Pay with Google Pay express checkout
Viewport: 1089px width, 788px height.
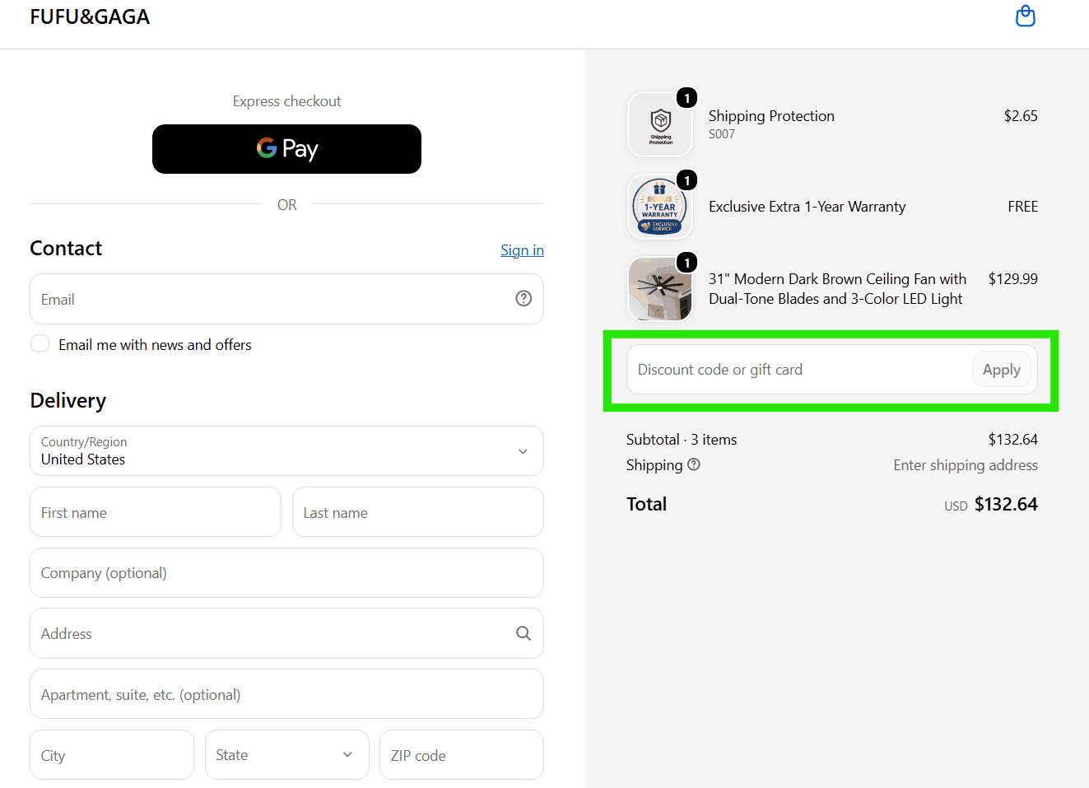coord(286,149)
